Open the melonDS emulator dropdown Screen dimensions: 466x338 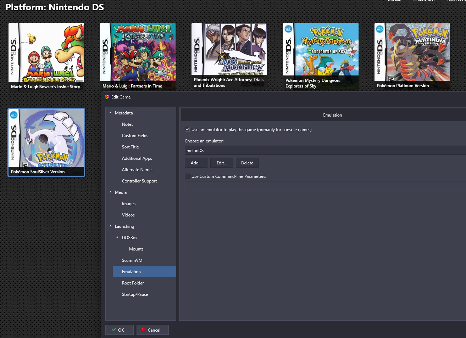pos(325,151)
